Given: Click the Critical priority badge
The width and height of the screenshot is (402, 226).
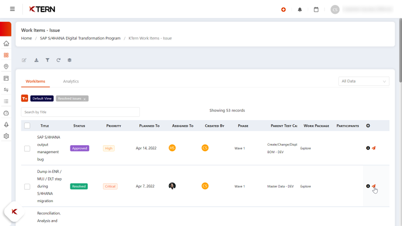Looking at the screenshot, I should coord(110,186).
